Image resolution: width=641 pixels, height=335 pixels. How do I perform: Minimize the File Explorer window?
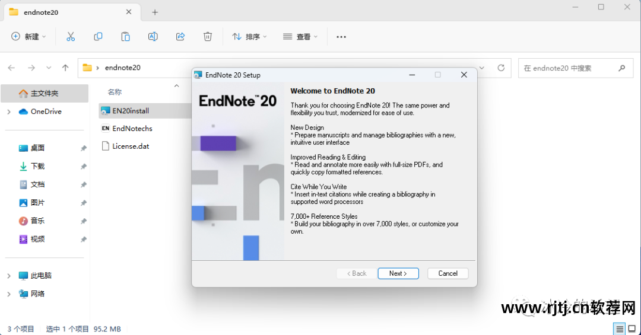point(575,7)
